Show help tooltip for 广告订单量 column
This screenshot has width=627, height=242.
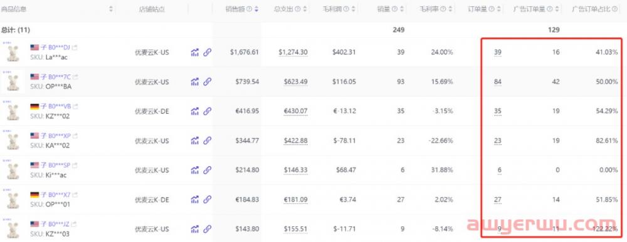pos(551,9)
